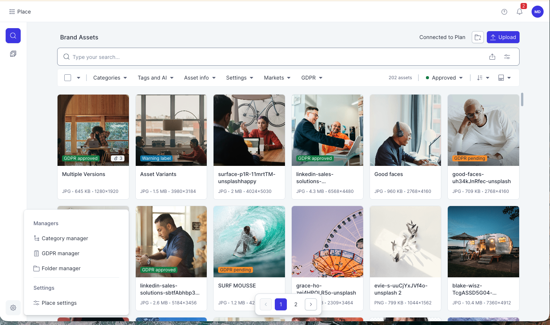Click the Folder manager icon
This screenshot has height=325, width=550.
36,268
